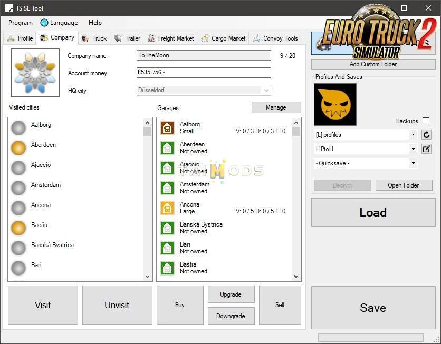Click the Amsterdam city status circle
The width and height of the screenshot is (441, 344).
pyautogui.click(x=18, y=188)
